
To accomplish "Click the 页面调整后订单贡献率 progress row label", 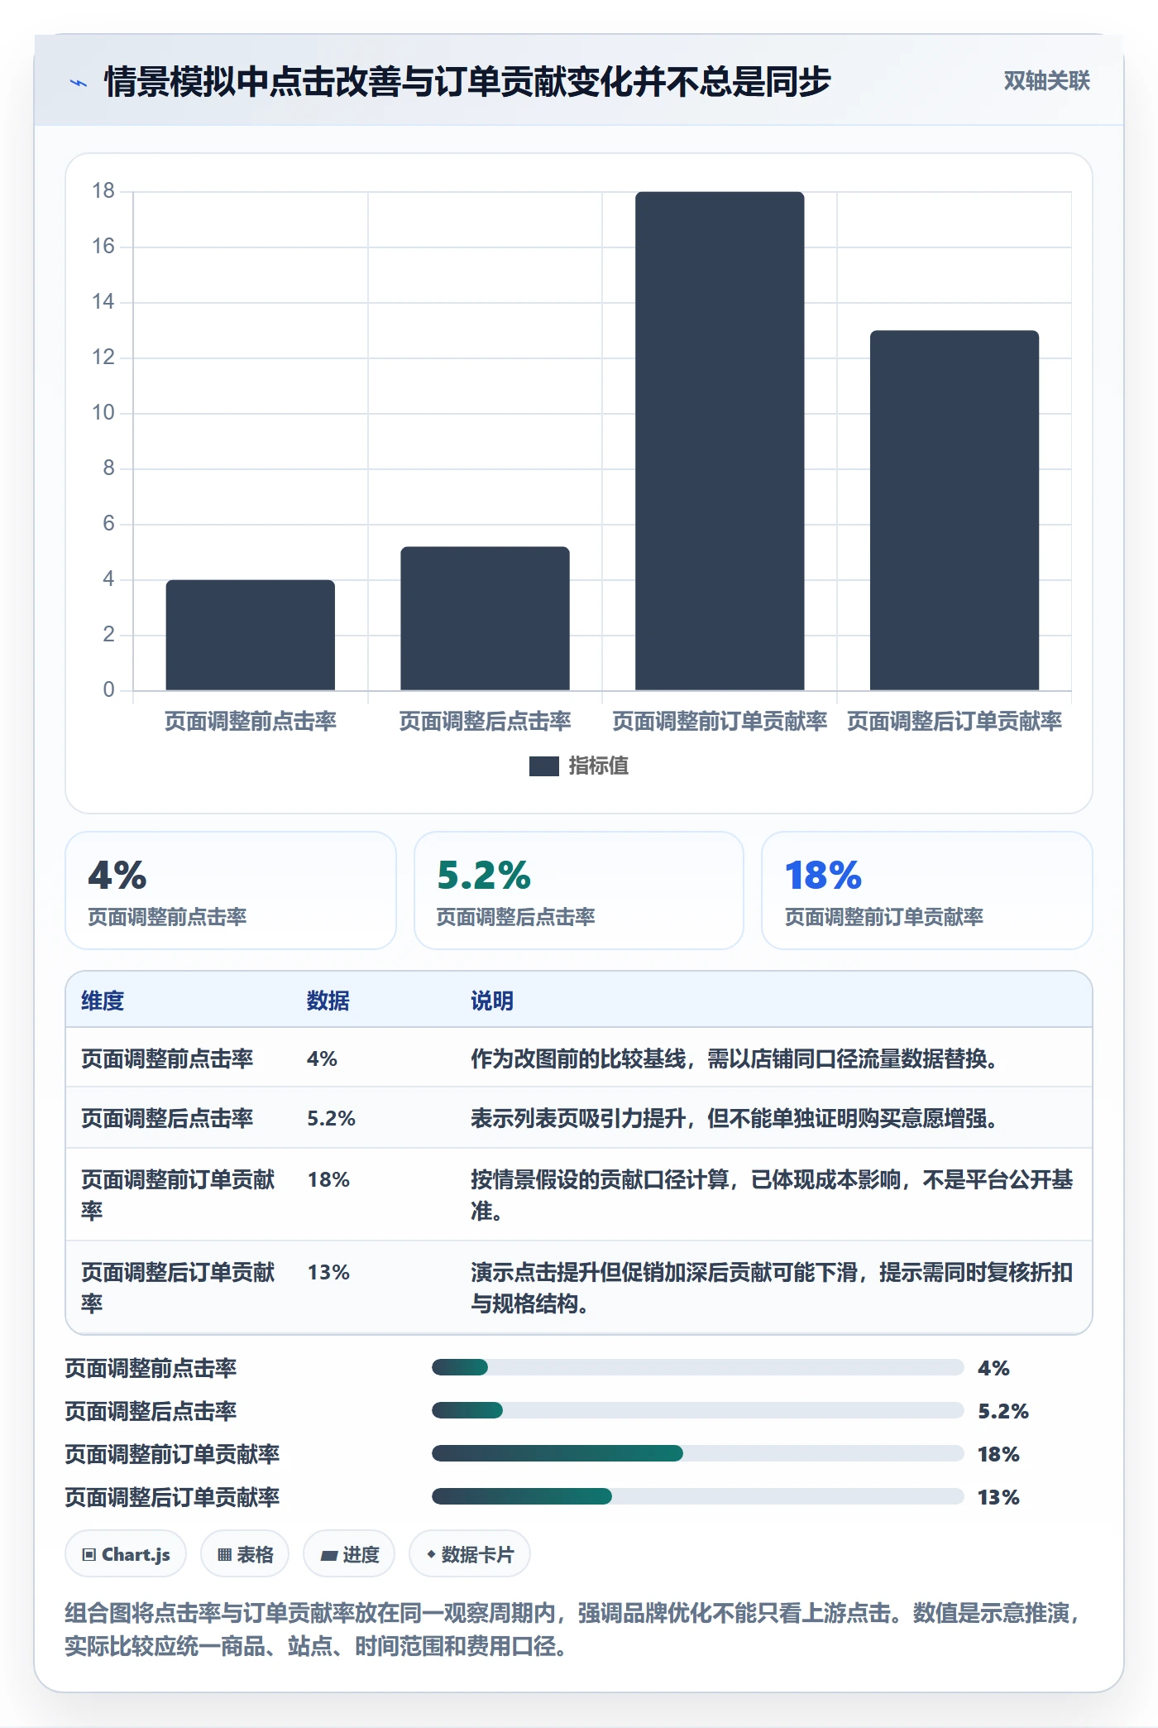I will tap(172, 1497).
